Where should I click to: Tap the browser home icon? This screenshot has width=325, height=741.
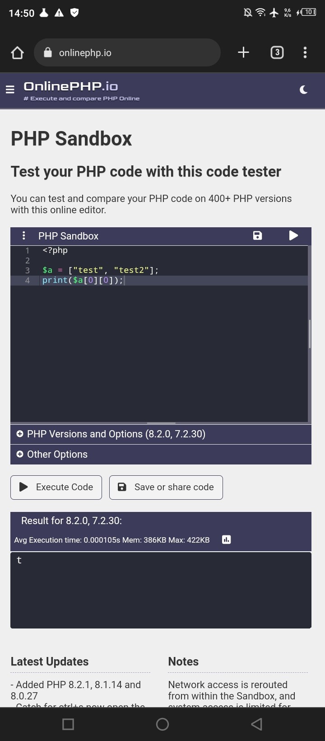pyautogui.click(x=17, y=53)
